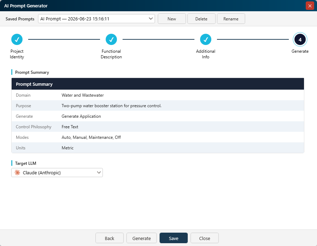
Task: Select the 'Water and Wastewater' domain value
Action: [82, 95]
